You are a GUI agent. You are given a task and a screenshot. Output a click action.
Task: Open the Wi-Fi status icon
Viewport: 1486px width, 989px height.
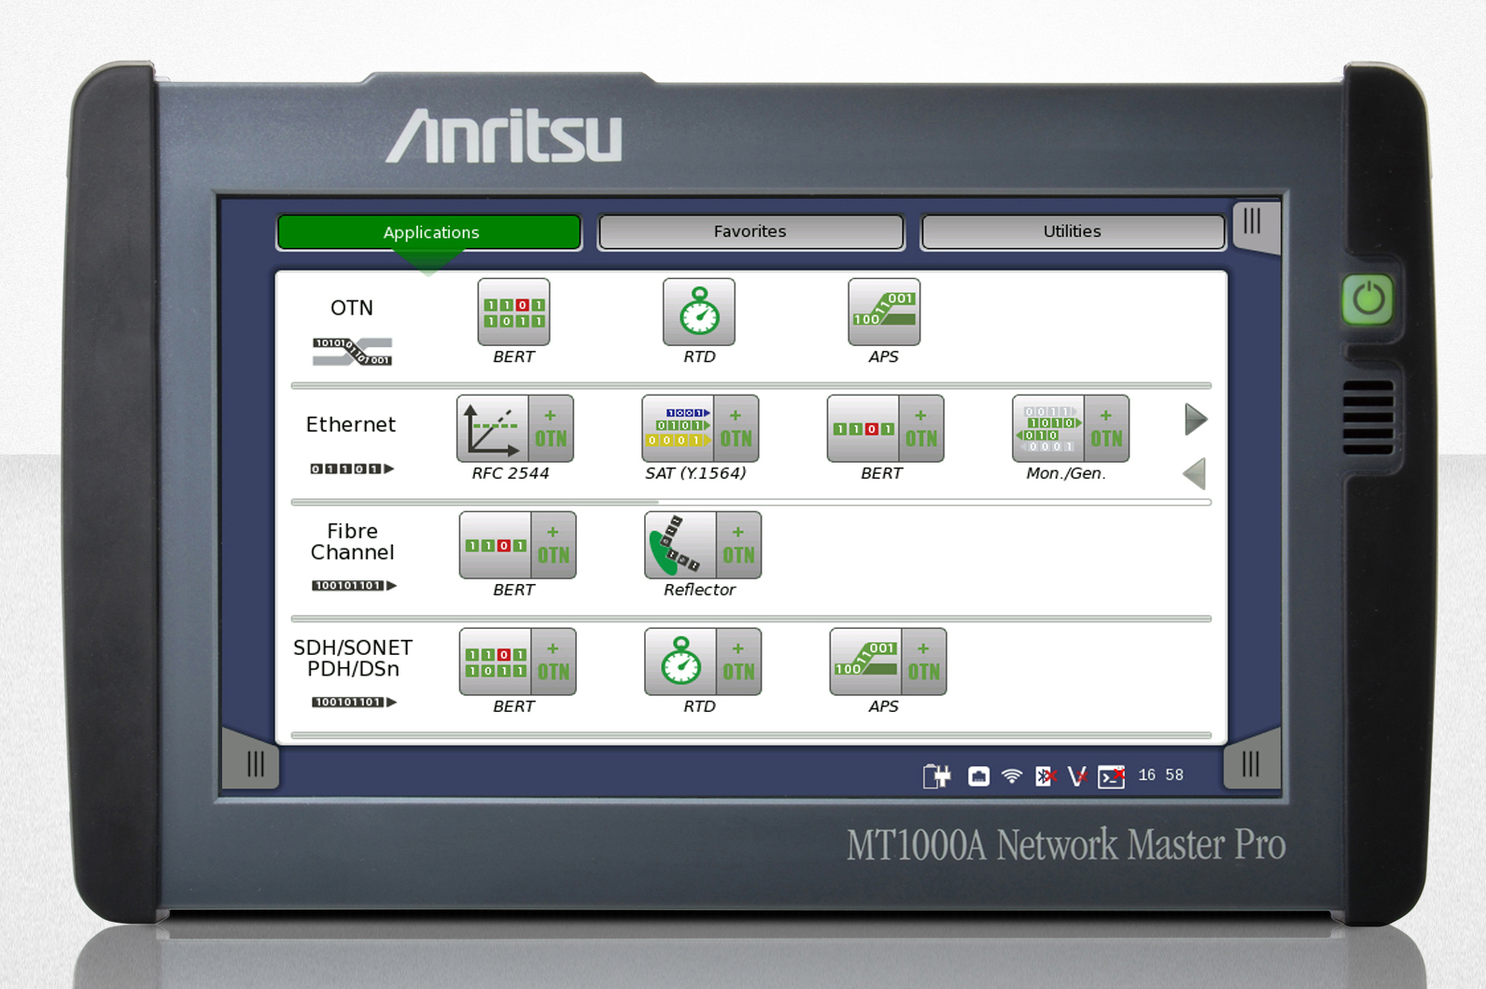1012,775
